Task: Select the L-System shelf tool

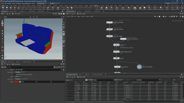Action: click(63, 8)
